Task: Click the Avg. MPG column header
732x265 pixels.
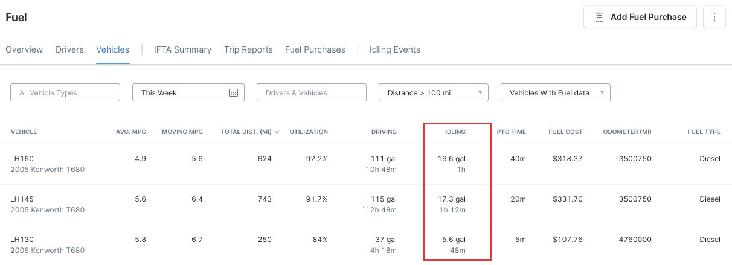Action: (131, 132)
